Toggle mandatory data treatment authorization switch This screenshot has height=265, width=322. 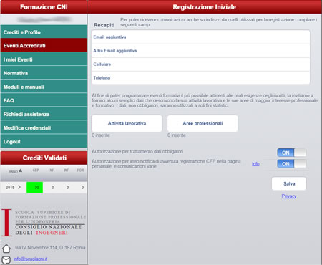click(291, 153)
